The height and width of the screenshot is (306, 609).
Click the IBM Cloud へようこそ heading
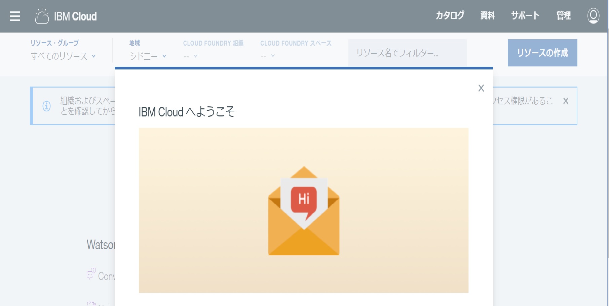point(187,112)
